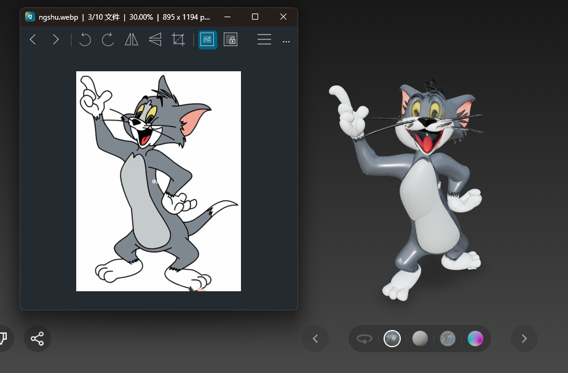The image size is (568, 373).
Task: Flip image horizontally
Action: (x=132, y=39)
